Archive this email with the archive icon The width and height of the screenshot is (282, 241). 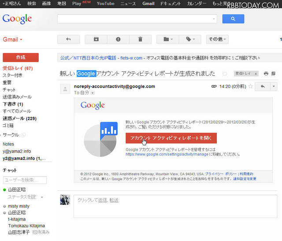click(x=96, y=39)
